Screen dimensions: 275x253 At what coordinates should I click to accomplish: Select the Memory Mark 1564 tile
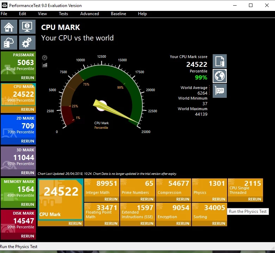[x=18, y=190]
